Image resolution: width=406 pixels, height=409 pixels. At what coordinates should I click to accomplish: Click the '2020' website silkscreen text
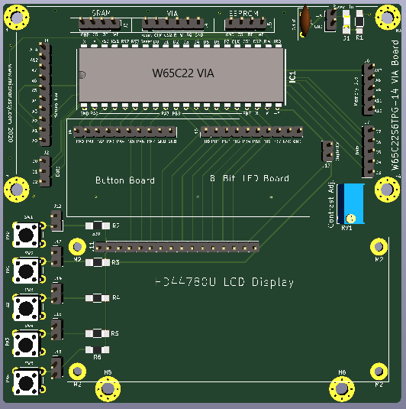(11, 135)
